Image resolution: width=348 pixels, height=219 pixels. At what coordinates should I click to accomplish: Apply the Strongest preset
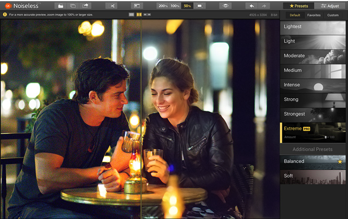(x=312, y=115)
